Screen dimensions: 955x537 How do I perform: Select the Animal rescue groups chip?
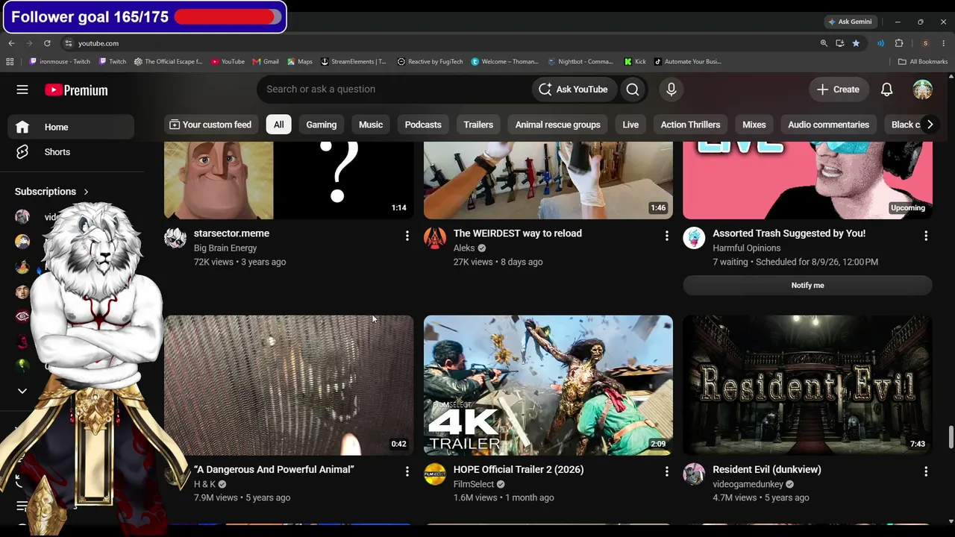557,125
